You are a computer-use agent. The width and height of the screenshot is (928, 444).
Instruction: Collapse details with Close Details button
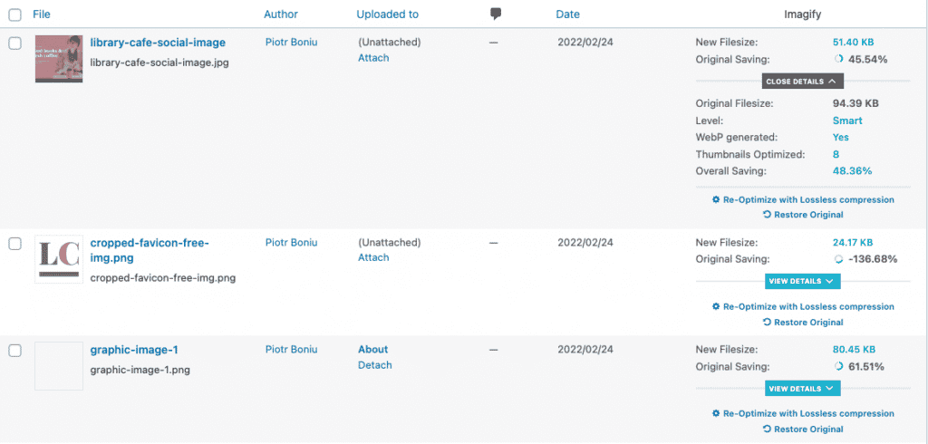(x=803, y=82)
